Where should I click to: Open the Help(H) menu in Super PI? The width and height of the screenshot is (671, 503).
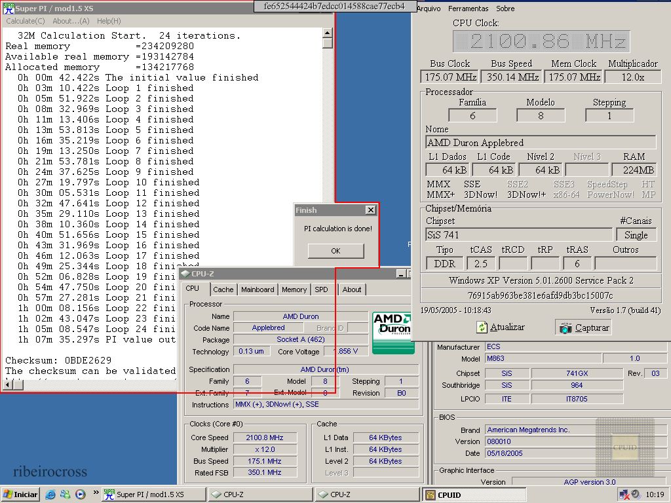click(x=109, y=20)
